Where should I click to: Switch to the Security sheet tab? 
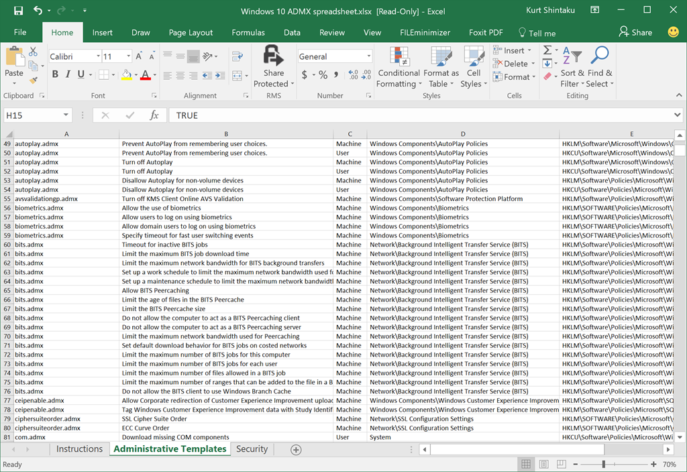click(x=252, y=449)
